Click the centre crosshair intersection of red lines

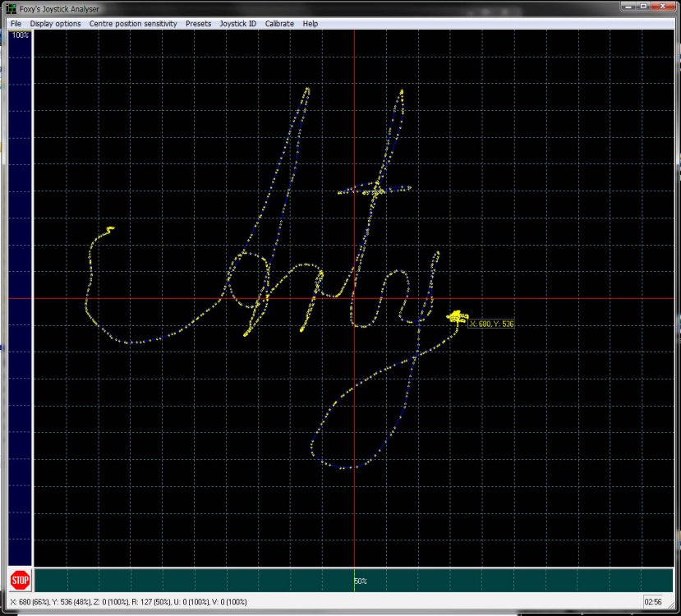(x=354, y=298)
